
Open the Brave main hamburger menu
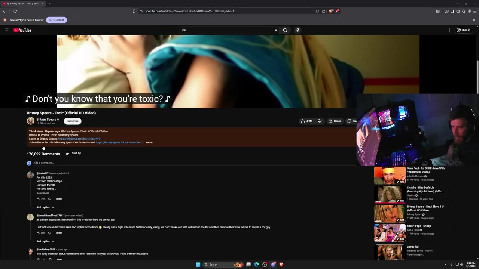pos(475,11)
